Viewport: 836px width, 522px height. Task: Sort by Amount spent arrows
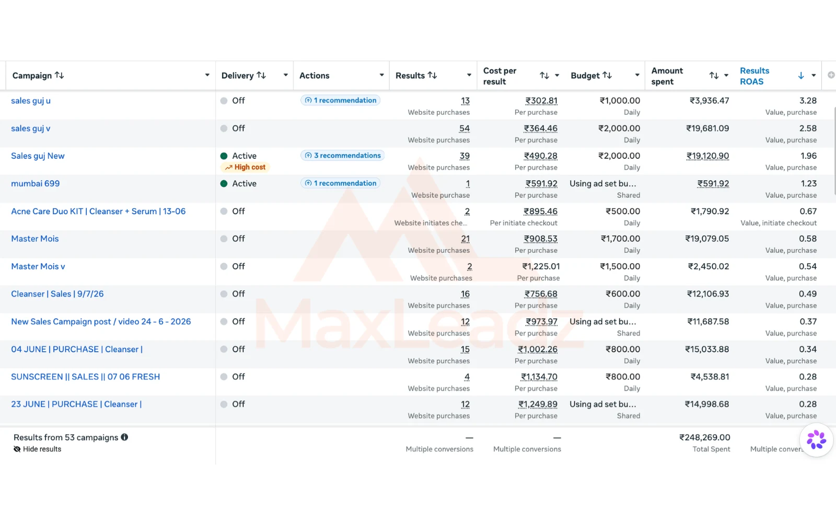714,76
